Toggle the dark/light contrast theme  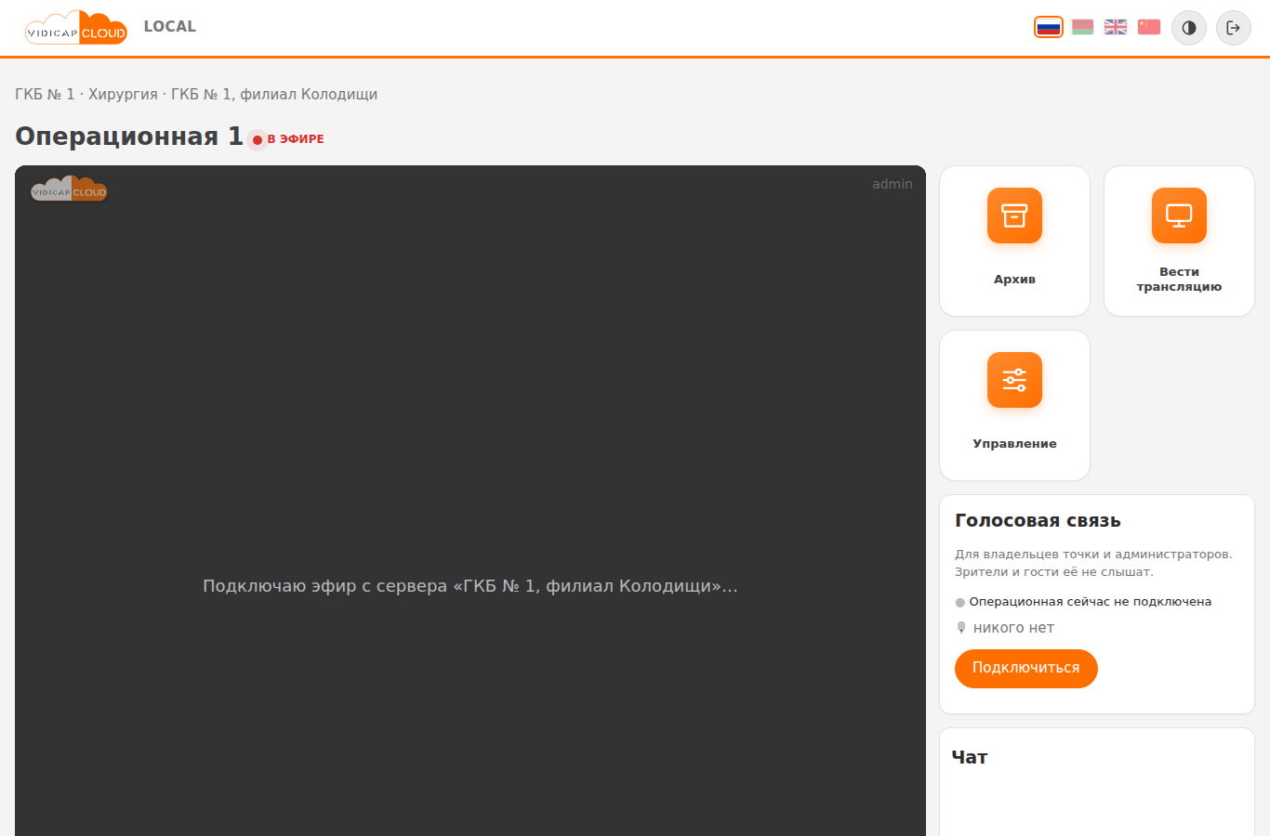click(1189, 28)
